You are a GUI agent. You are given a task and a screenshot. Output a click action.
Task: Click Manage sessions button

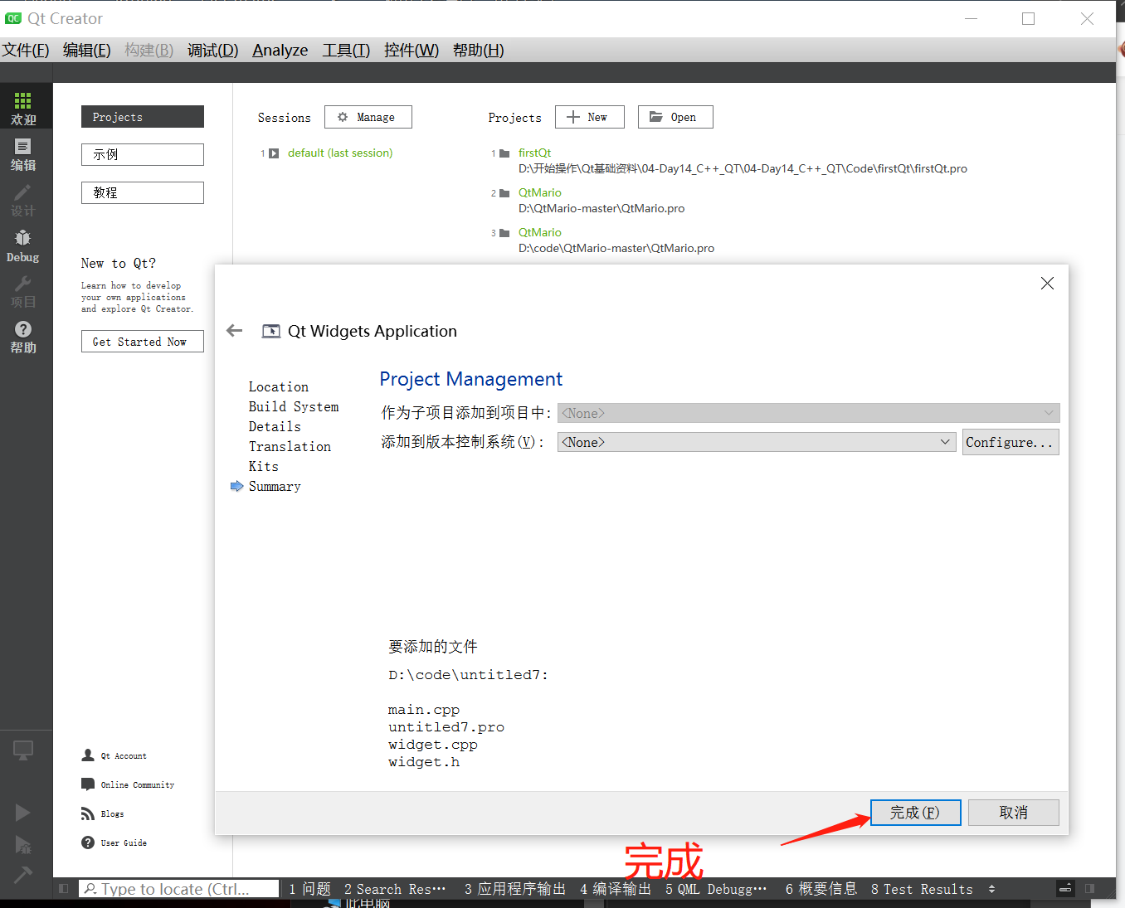368,117
